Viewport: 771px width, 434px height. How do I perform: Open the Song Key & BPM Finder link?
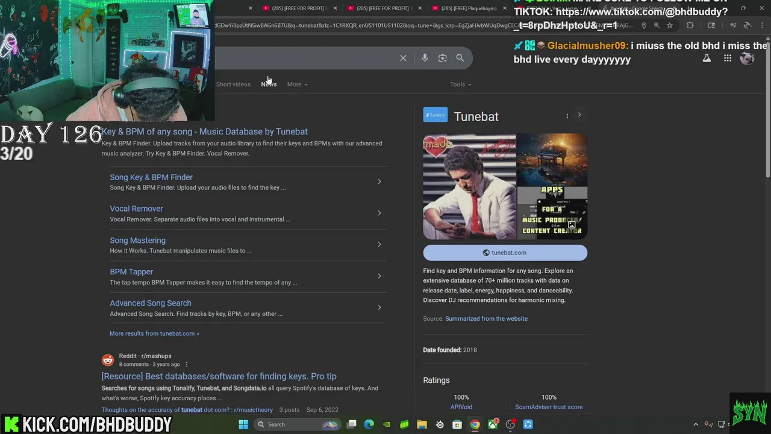coord(151,177)
